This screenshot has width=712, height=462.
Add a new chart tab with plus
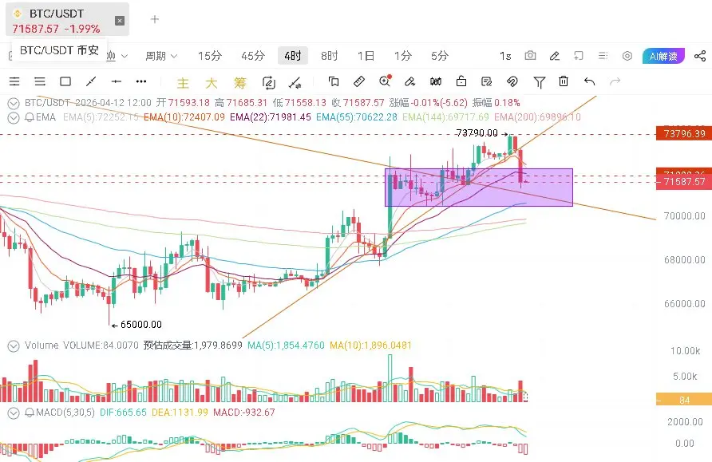[155, 19]
